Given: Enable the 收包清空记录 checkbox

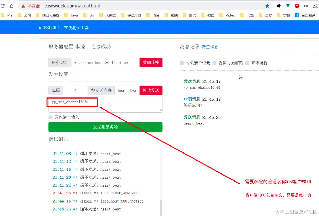Looking at the screenshot, I should [182, 63].
